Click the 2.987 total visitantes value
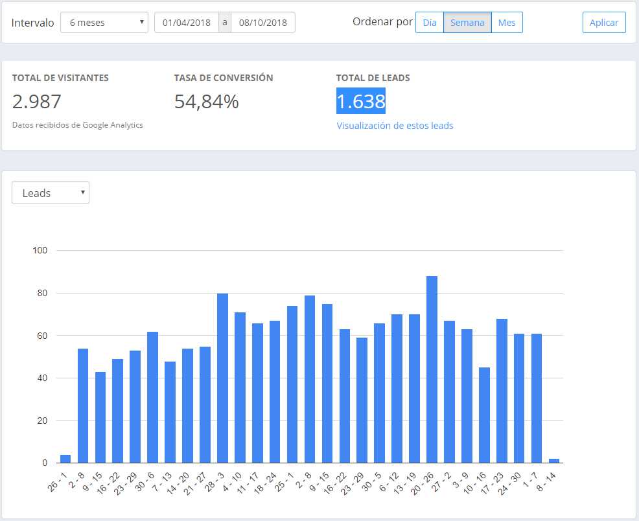Viewport: 639px width, 521px height. tap(37, 102)
